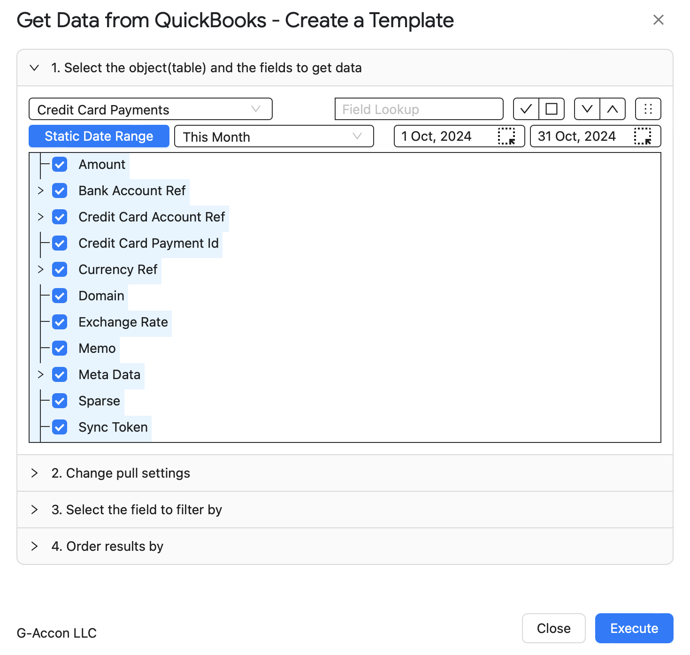
Task: Expand the Bank Account Ref tree node
Action: pyautogui.click(x=41, y=191)
